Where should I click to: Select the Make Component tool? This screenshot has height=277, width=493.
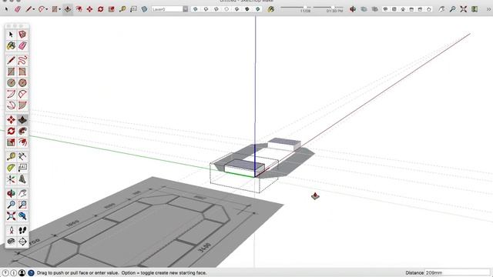point(22,35)
